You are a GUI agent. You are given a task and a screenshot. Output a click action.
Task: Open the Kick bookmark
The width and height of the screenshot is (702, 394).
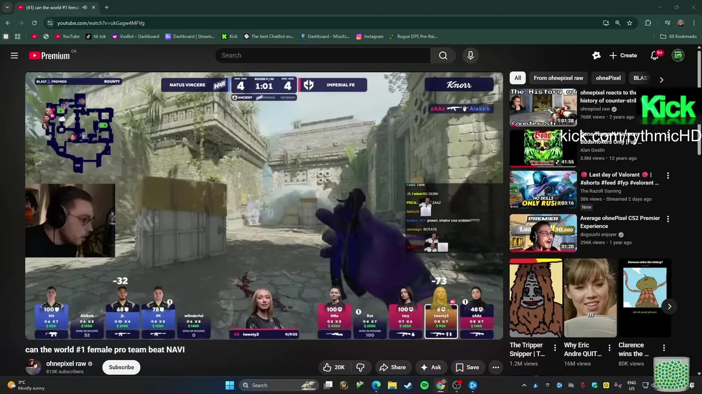[230, 37]
